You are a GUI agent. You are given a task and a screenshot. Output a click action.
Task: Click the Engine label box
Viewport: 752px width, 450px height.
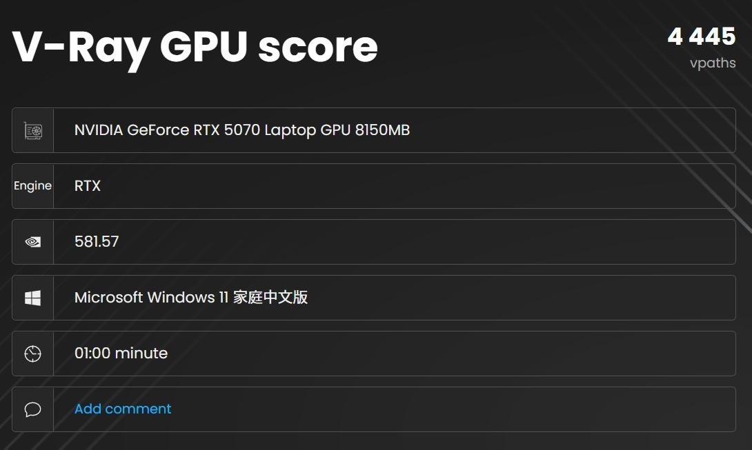click(x=32, y=186)
